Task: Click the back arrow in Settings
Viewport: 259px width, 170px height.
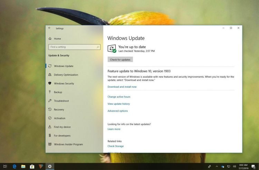Action: tap(50, 28)
